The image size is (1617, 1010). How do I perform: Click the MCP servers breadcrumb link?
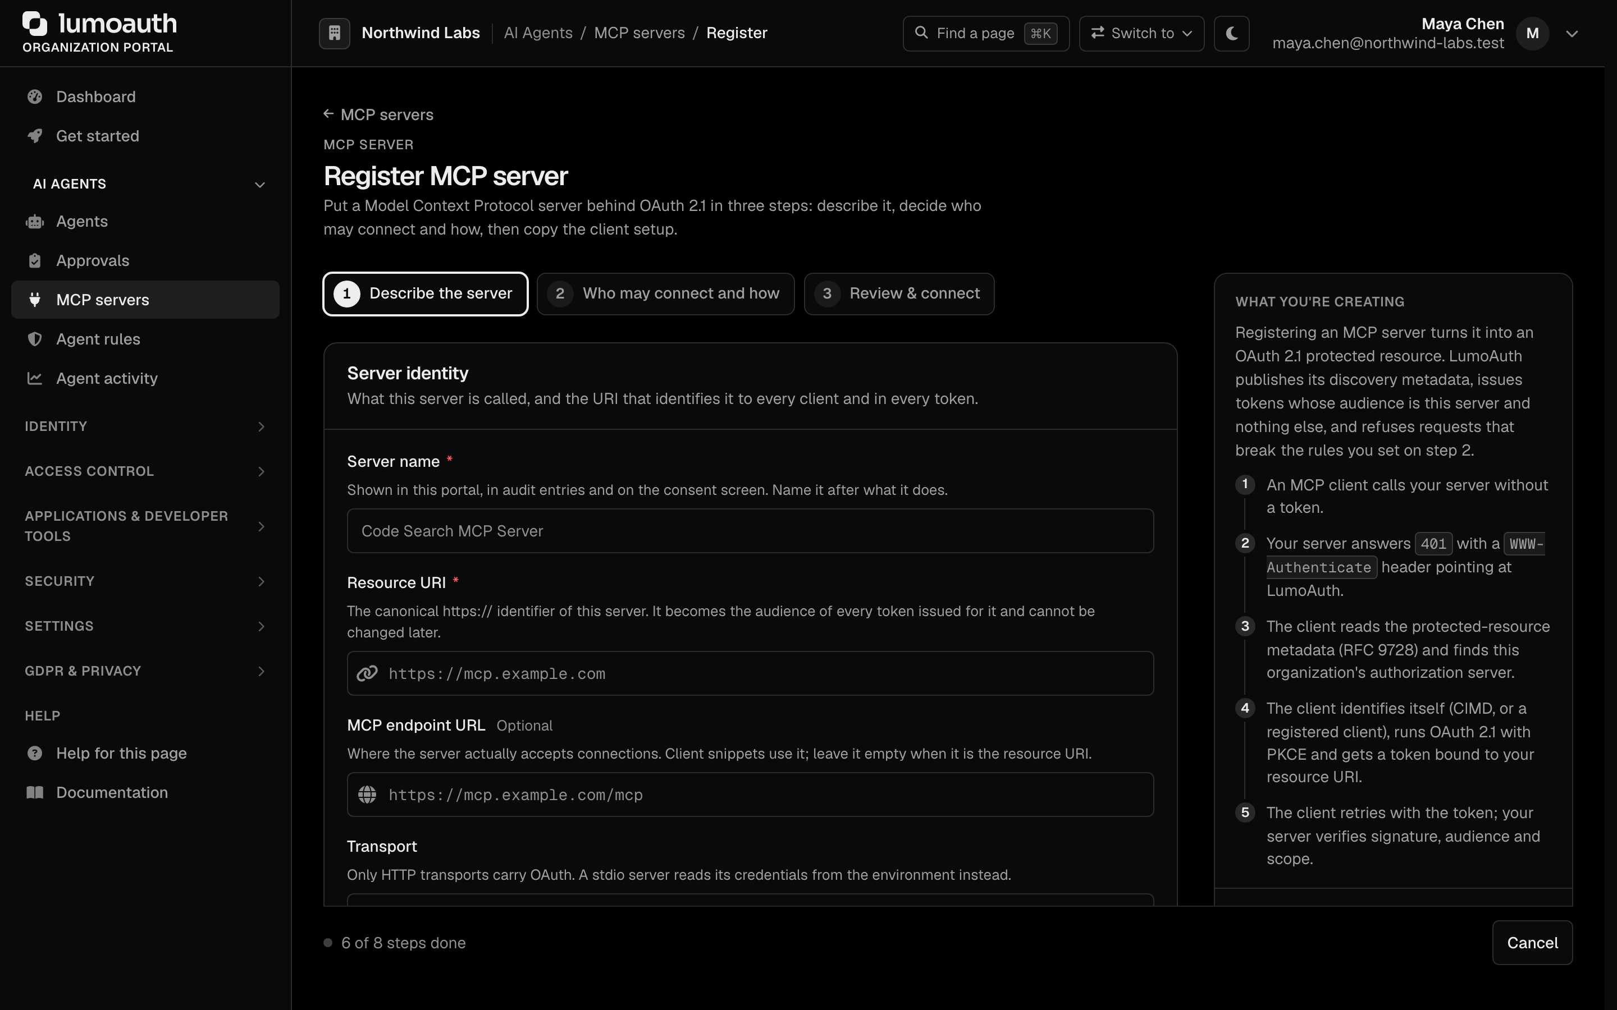(640, 33)
